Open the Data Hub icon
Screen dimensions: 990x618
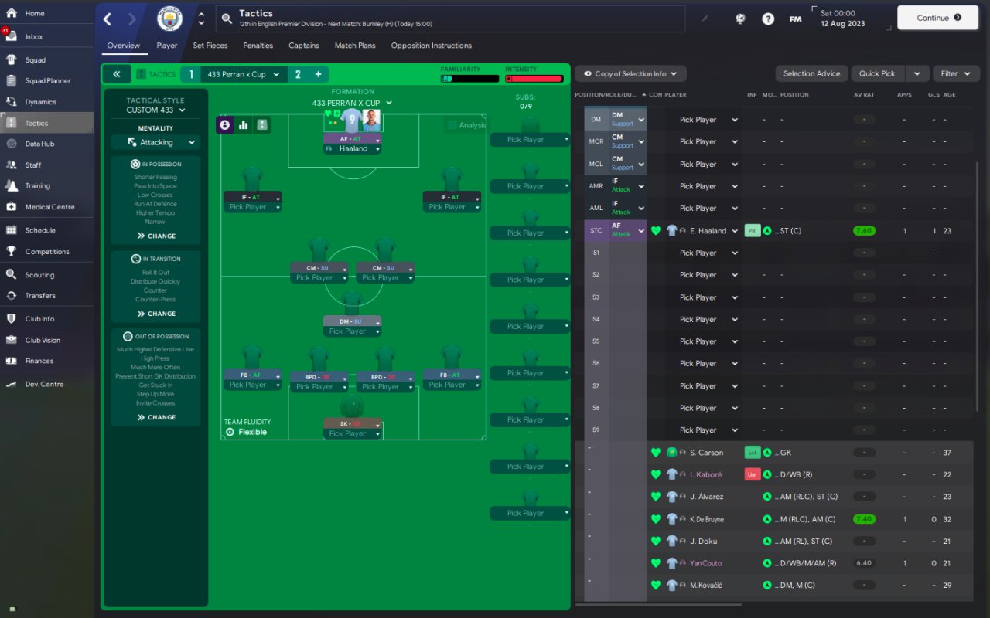12,144
